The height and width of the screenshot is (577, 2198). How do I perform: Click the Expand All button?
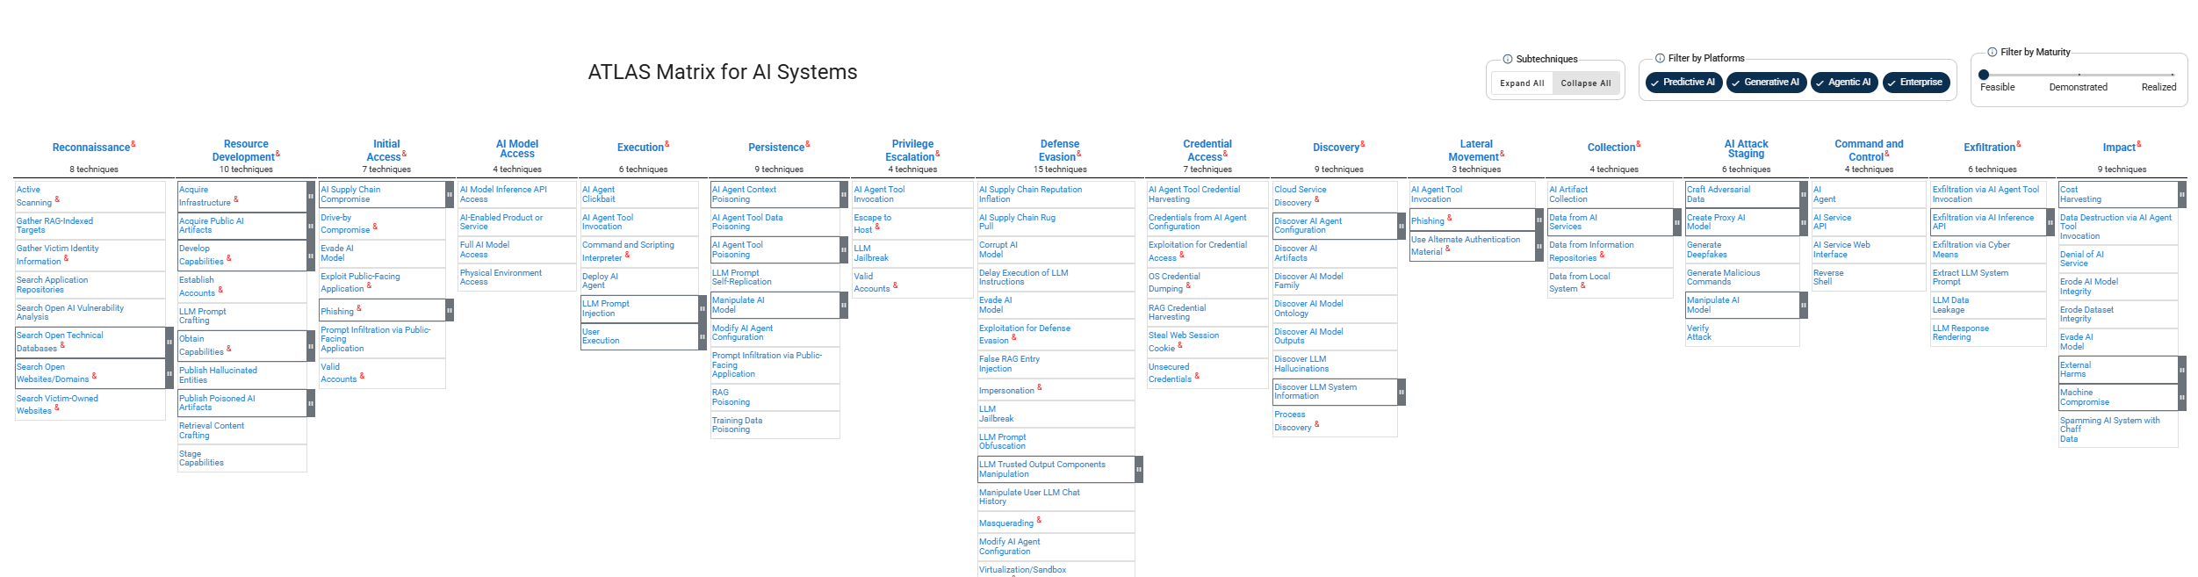point(1522,83)
